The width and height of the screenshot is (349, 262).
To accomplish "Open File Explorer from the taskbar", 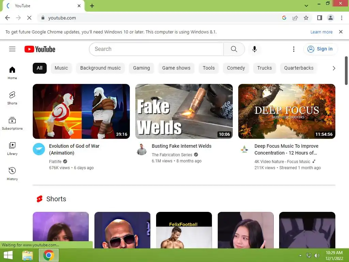I will coord(28,255).
